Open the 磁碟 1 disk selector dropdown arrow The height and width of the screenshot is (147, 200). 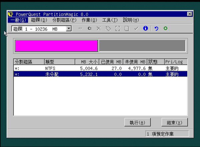[69, 29]
